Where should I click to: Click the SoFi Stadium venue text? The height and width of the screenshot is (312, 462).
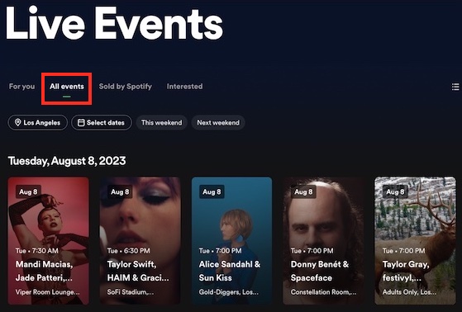131,292
